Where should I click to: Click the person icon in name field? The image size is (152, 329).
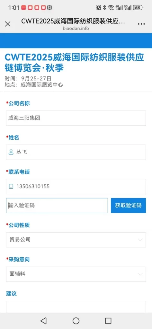[x=11, y=152]
